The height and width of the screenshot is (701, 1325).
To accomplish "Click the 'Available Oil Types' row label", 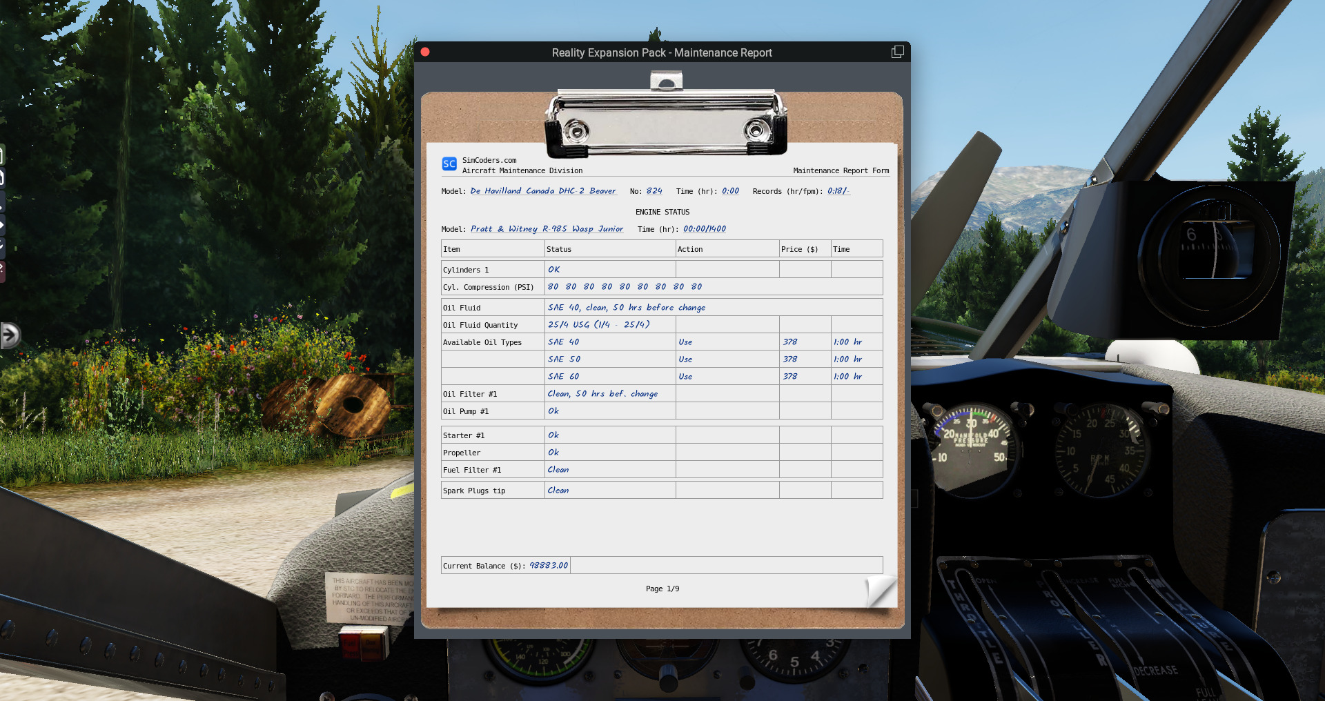I will pos(482,342).
